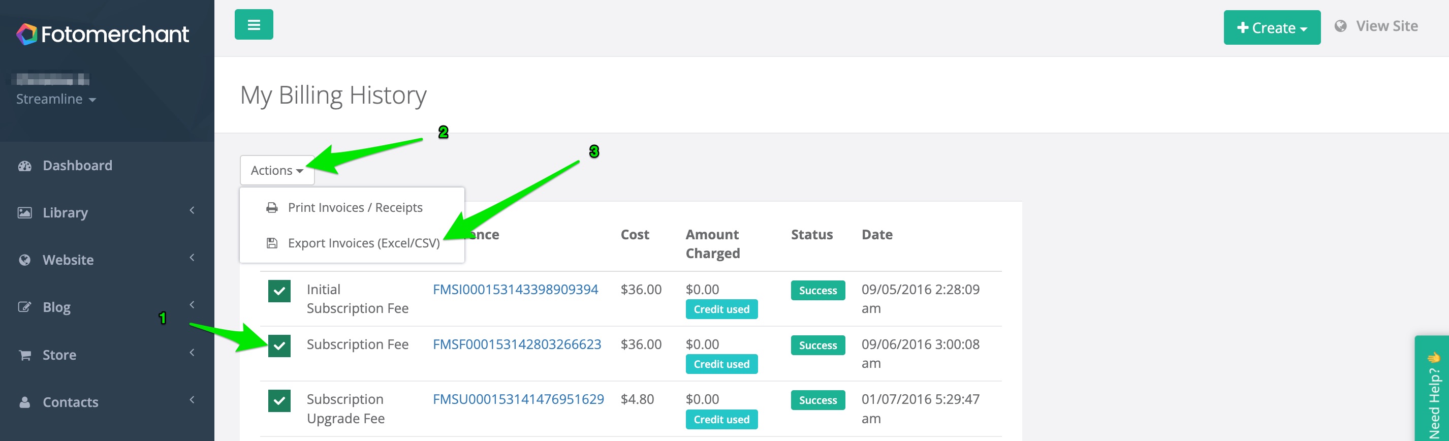The width and height of the screenshot is (1449, 441).
Task: Open the Actions dropdown
Action: (277, 170)
